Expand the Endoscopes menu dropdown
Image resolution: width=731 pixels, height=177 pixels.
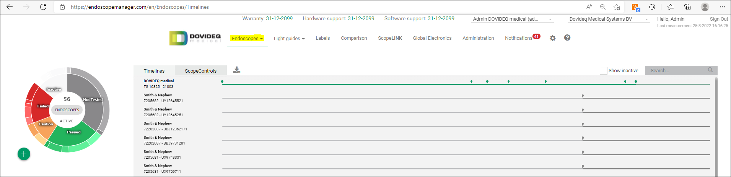click(x=247, y=39)
